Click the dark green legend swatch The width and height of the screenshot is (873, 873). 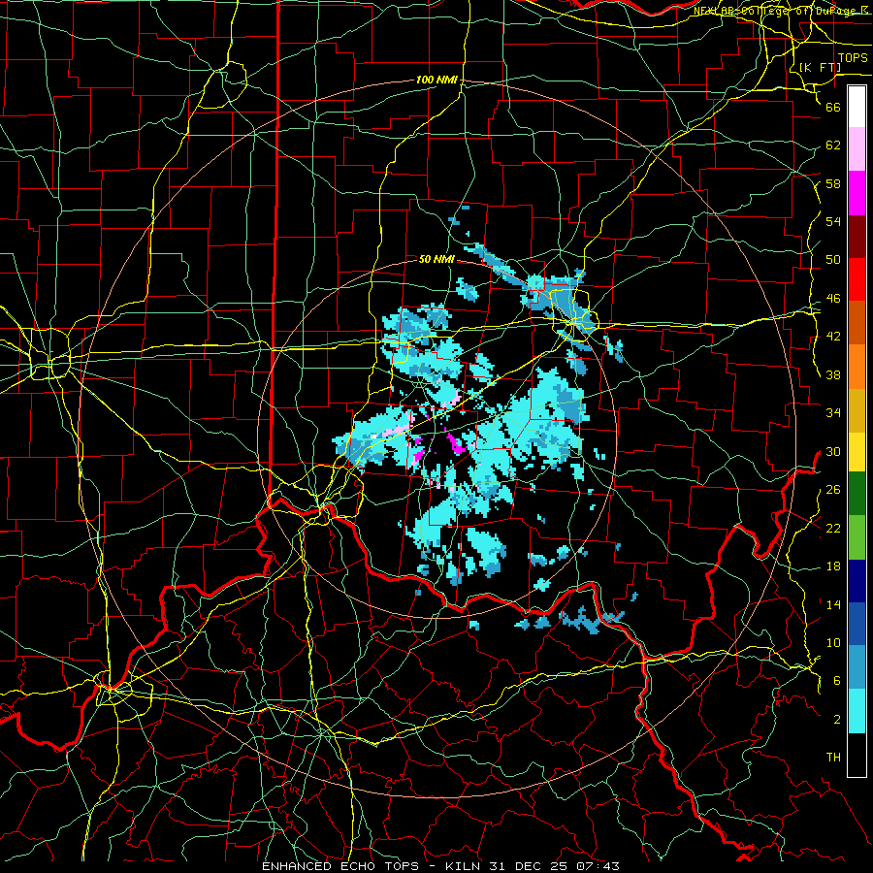[x=857, y=494]
